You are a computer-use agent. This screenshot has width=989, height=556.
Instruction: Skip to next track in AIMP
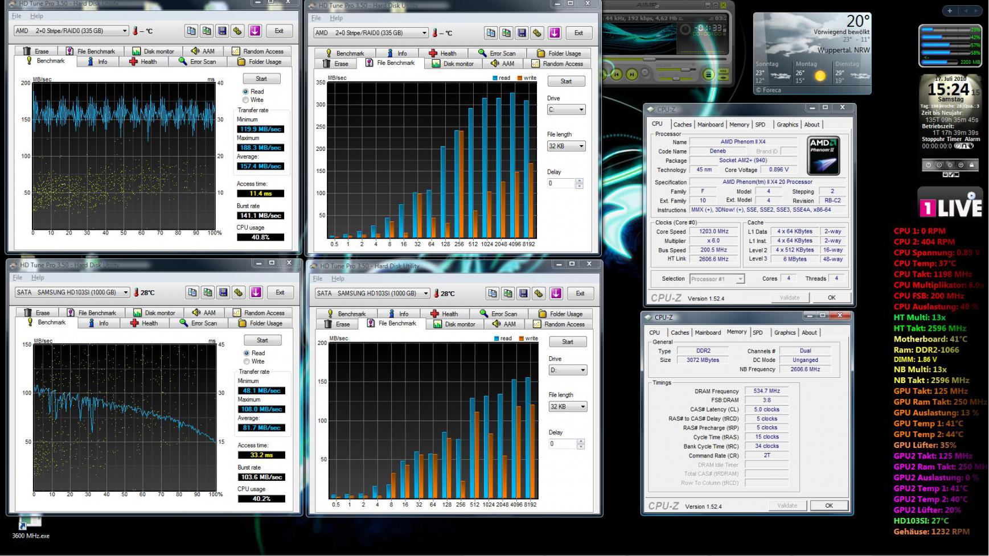tap(631, 74)
